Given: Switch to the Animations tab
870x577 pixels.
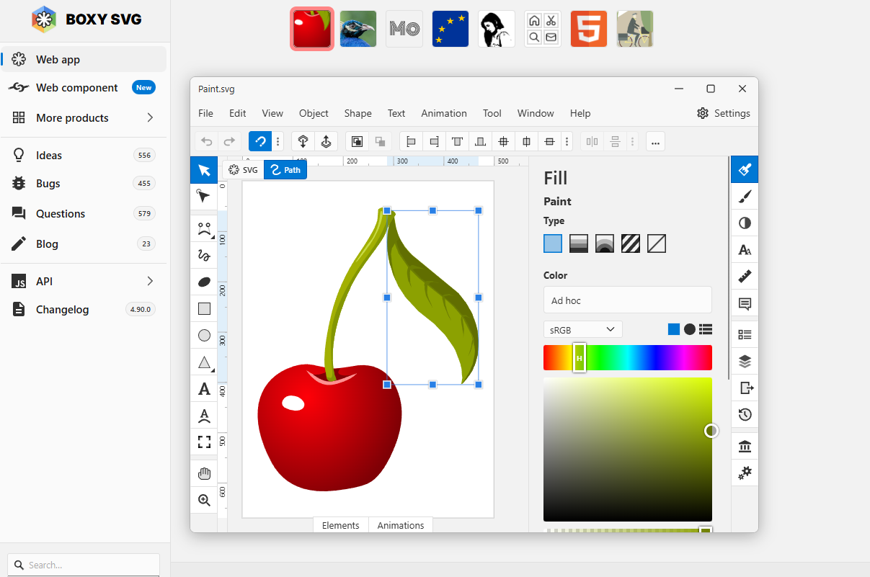Looking at the screenshot, I should tap(401, 525).
